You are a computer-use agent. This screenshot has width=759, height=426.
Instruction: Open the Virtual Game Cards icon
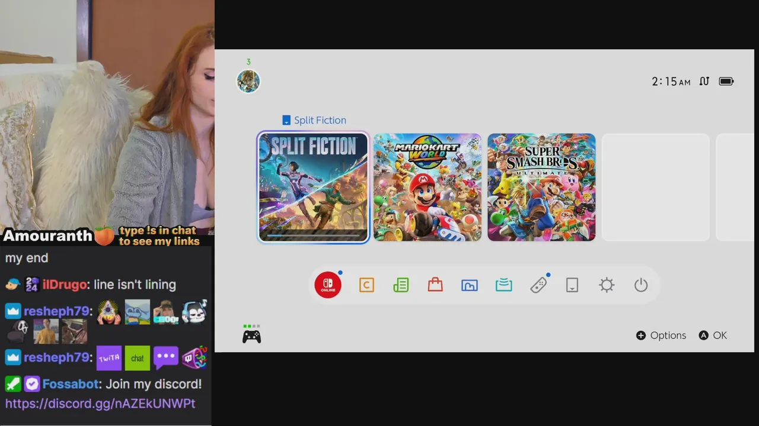coord(572,285)
